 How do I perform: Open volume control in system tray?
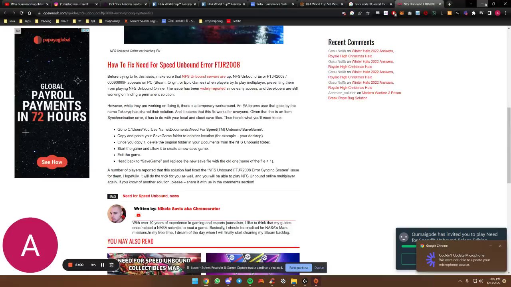coord(481,281)
